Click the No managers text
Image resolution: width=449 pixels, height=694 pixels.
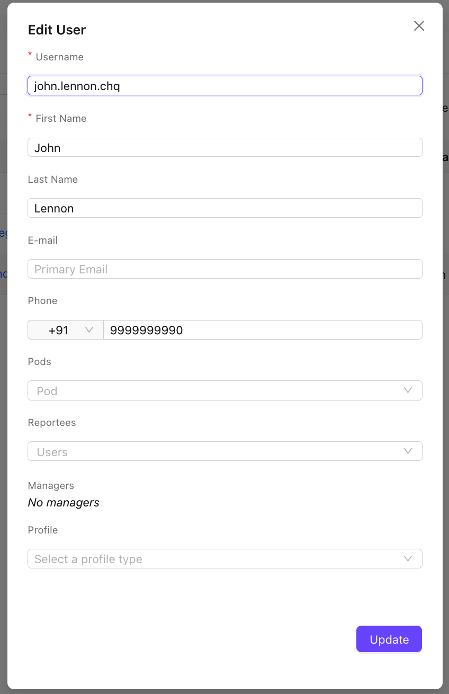click(64, 503)
